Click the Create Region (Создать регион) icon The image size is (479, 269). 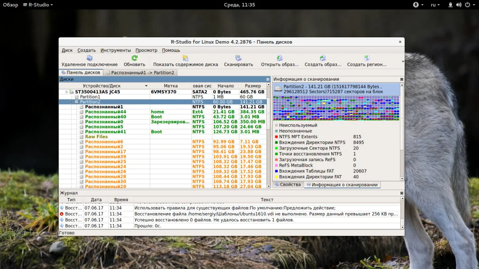(367, 58)
